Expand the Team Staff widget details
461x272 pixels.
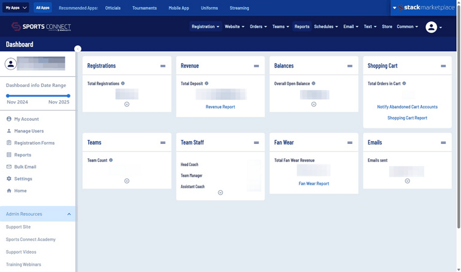click(220, 193)
